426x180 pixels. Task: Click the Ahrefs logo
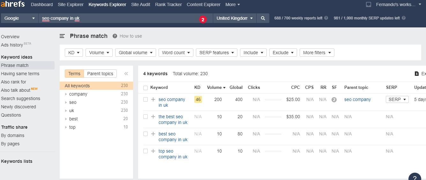click(x=12, y=4)
